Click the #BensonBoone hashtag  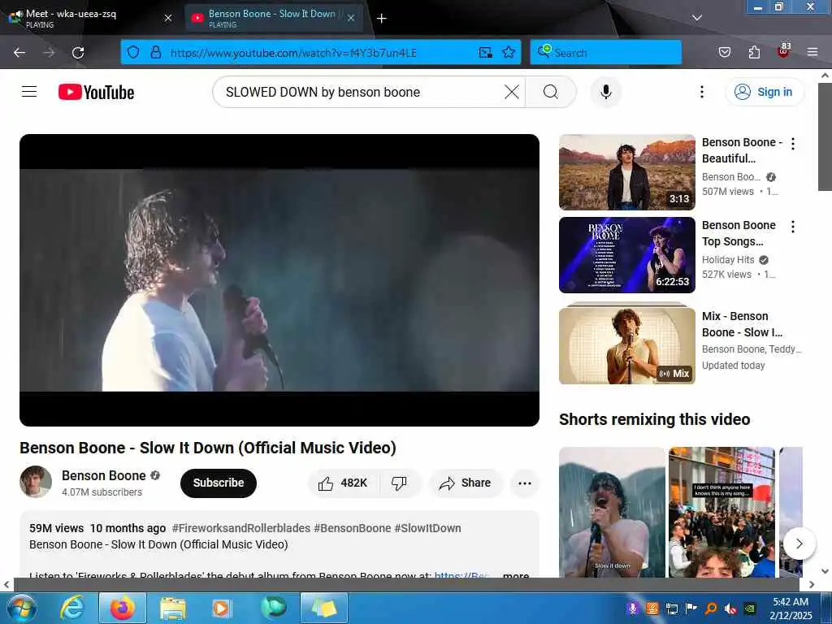tap(353, 528)
